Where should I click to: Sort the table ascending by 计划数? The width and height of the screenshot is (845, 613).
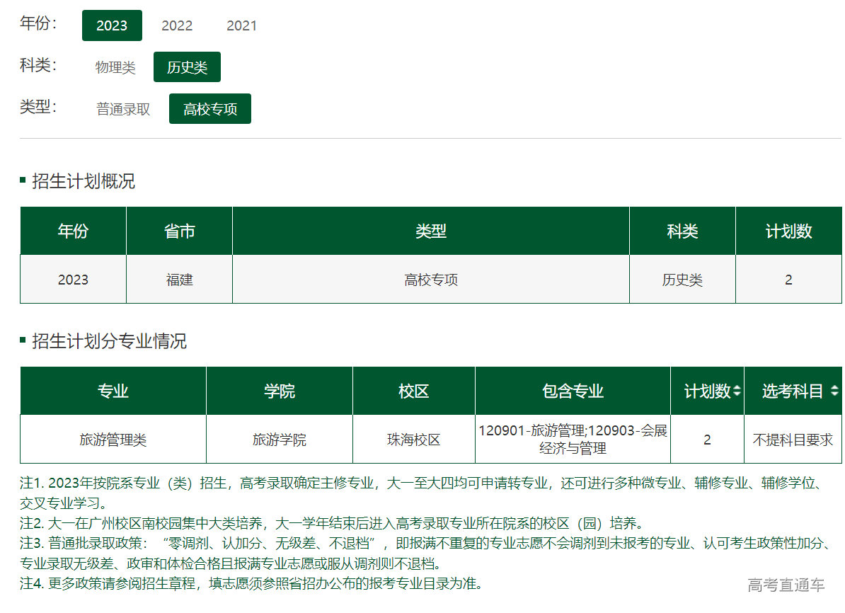point(737,387)
